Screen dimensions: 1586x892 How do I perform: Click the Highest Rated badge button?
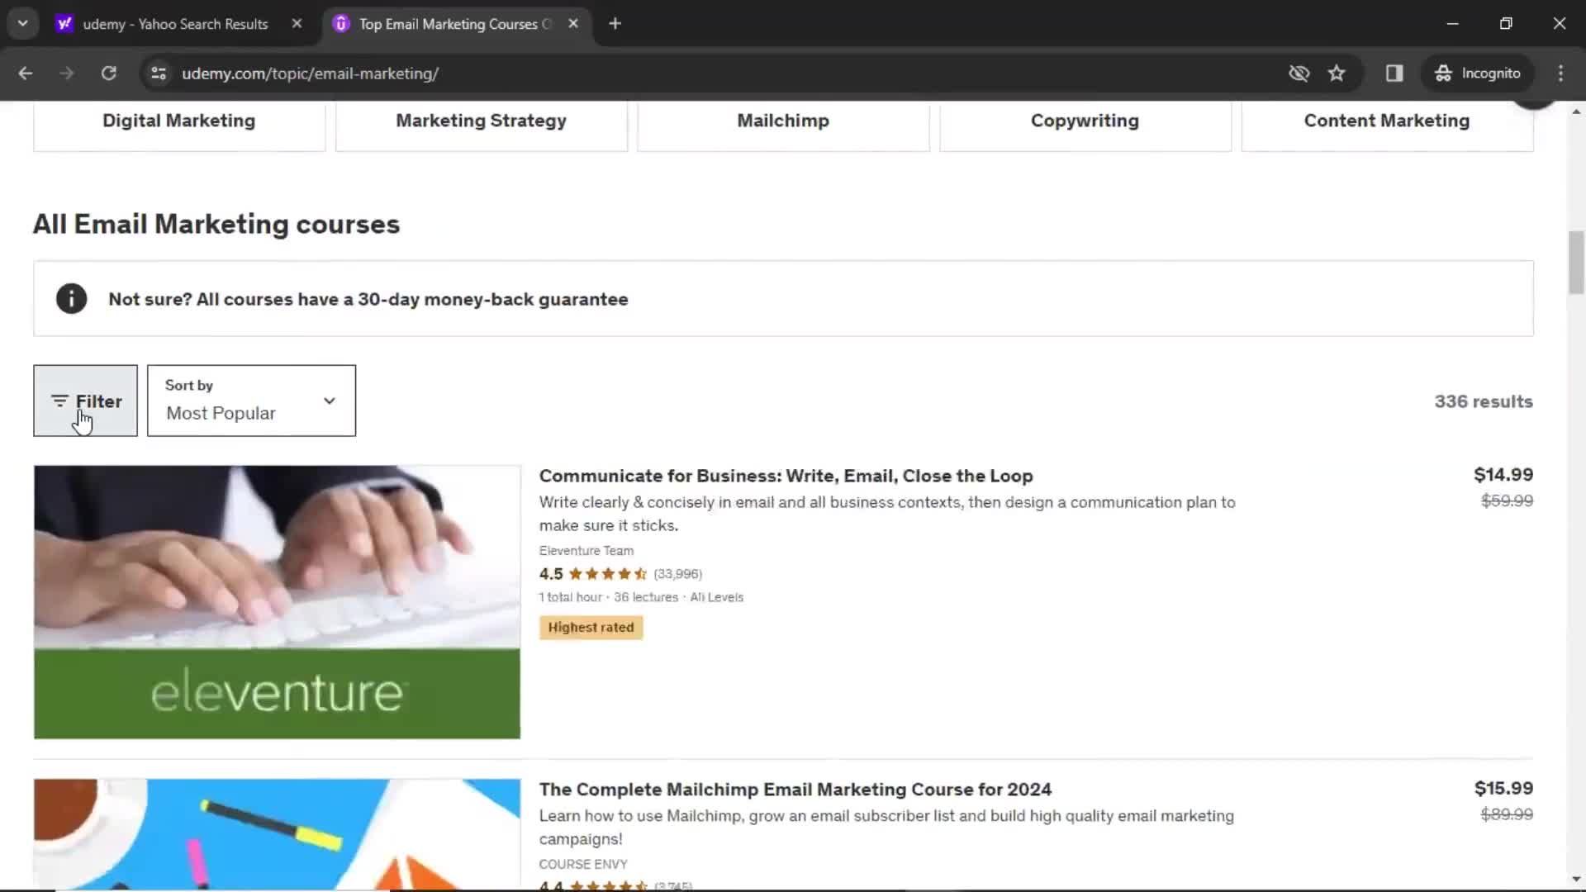tap(591, 628)
